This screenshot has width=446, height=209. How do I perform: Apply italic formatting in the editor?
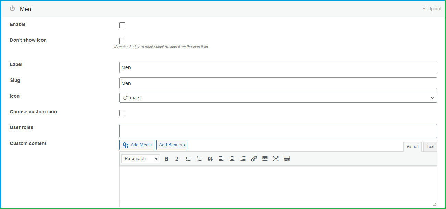(177, 159)
